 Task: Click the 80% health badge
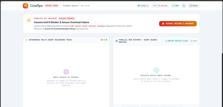(175, 6)
